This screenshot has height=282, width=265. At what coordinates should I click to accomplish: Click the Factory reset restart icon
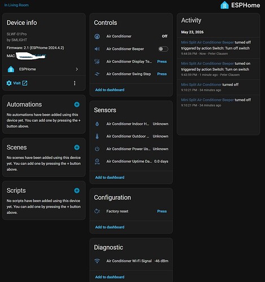[x=97, y=211]
